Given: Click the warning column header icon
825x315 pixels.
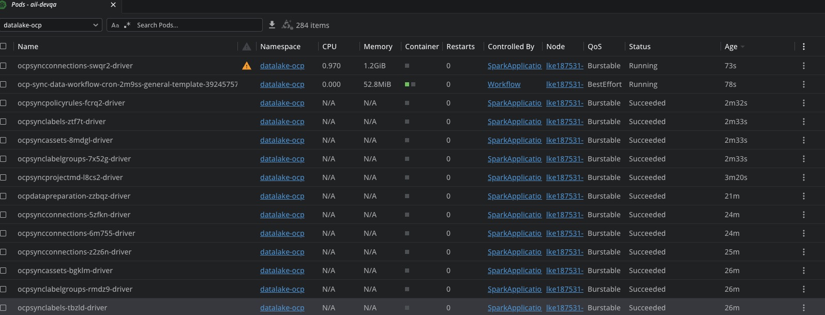Looking at the screenshot, I should point(247,47).
